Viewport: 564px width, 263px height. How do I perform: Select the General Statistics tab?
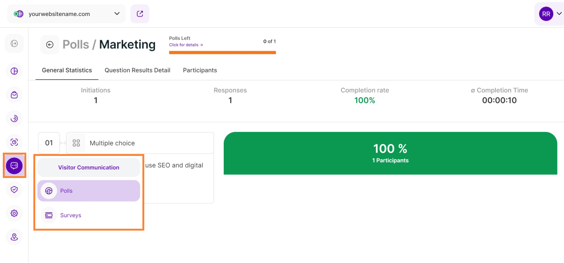click(x=67, y=70)
